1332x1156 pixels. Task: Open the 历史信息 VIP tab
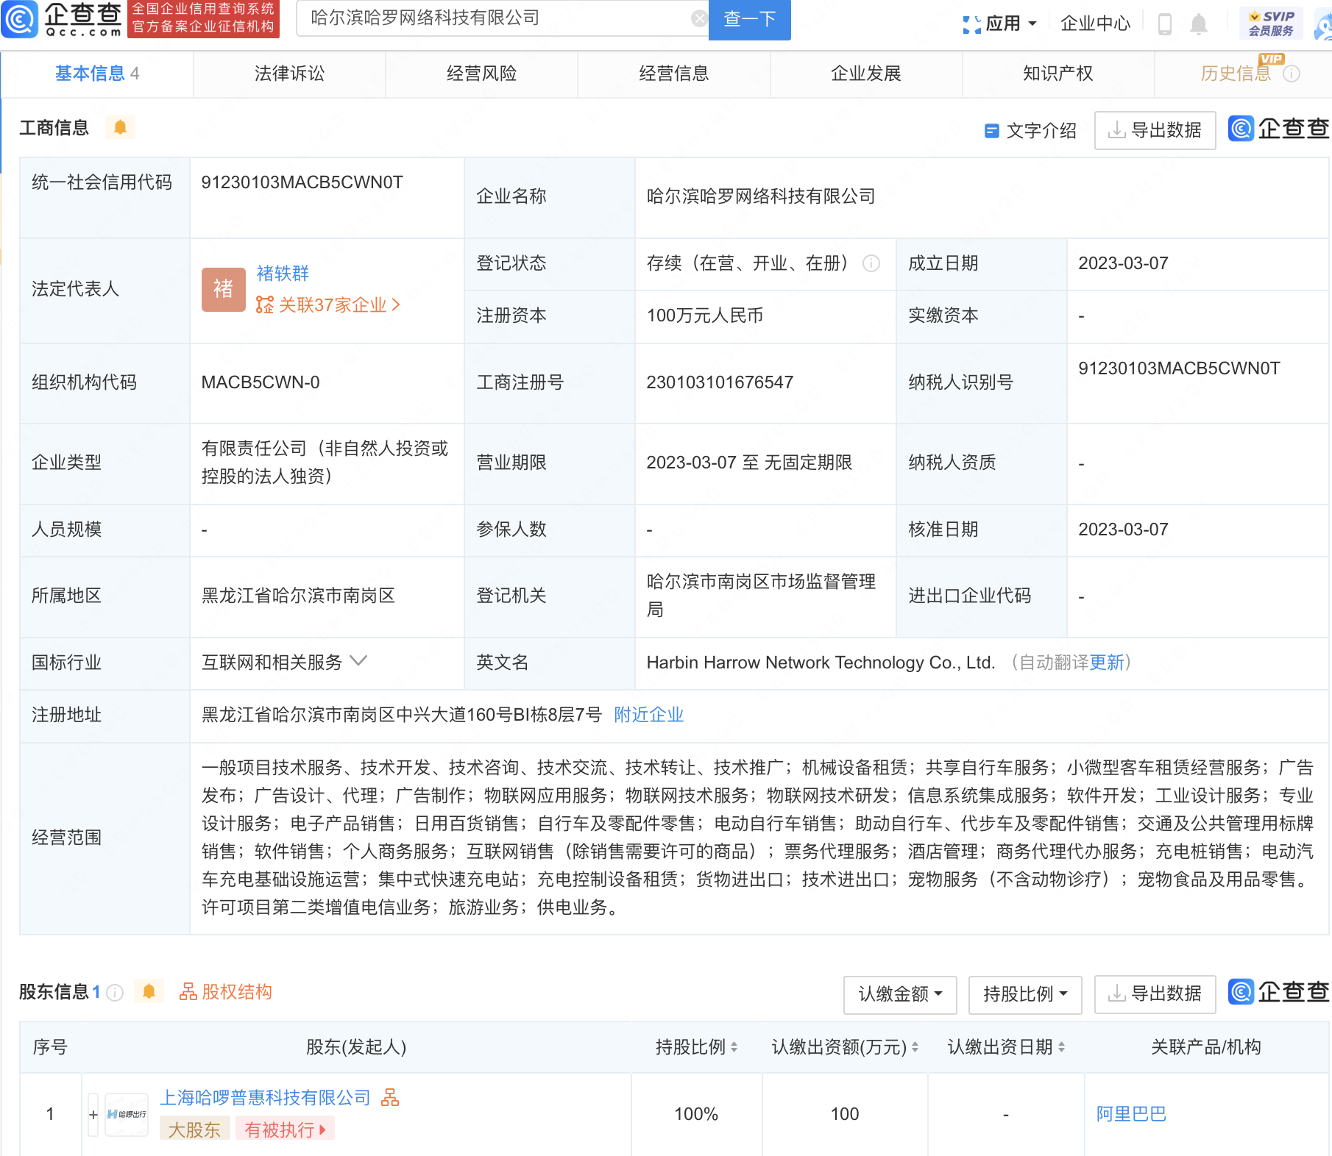tap(1236, 74)
